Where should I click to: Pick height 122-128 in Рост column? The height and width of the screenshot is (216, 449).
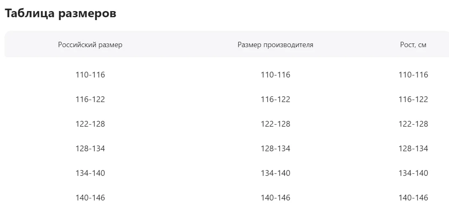(x=413, y=124)
